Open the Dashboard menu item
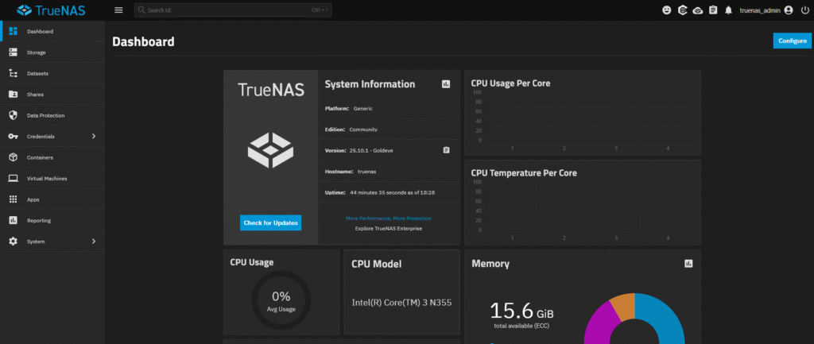The height and width of the screenshot is (344, 814). coord(53,31)
